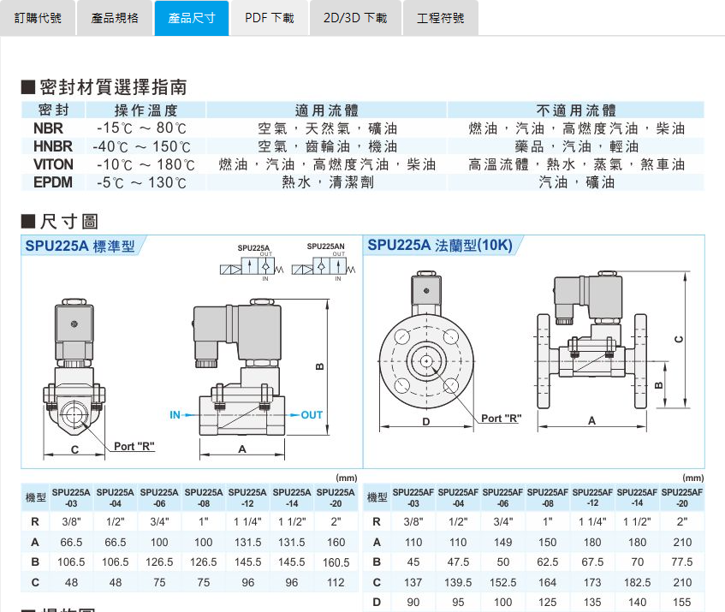Click the IN arrow on the dimension drawing
The width and height of the screenshot is (725, 612).
(177, 414)
